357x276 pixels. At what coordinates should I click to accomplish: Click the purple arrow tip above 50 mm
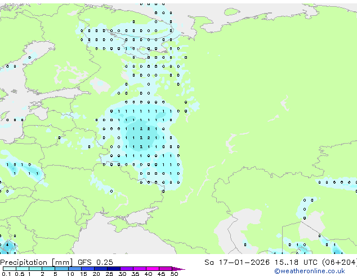click(x=179, y=269)
